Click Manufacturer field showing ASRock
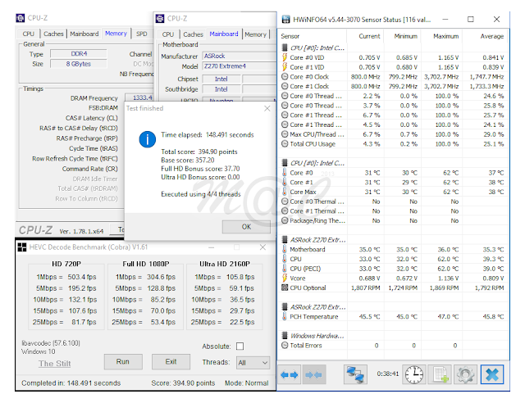 [240, 56]
